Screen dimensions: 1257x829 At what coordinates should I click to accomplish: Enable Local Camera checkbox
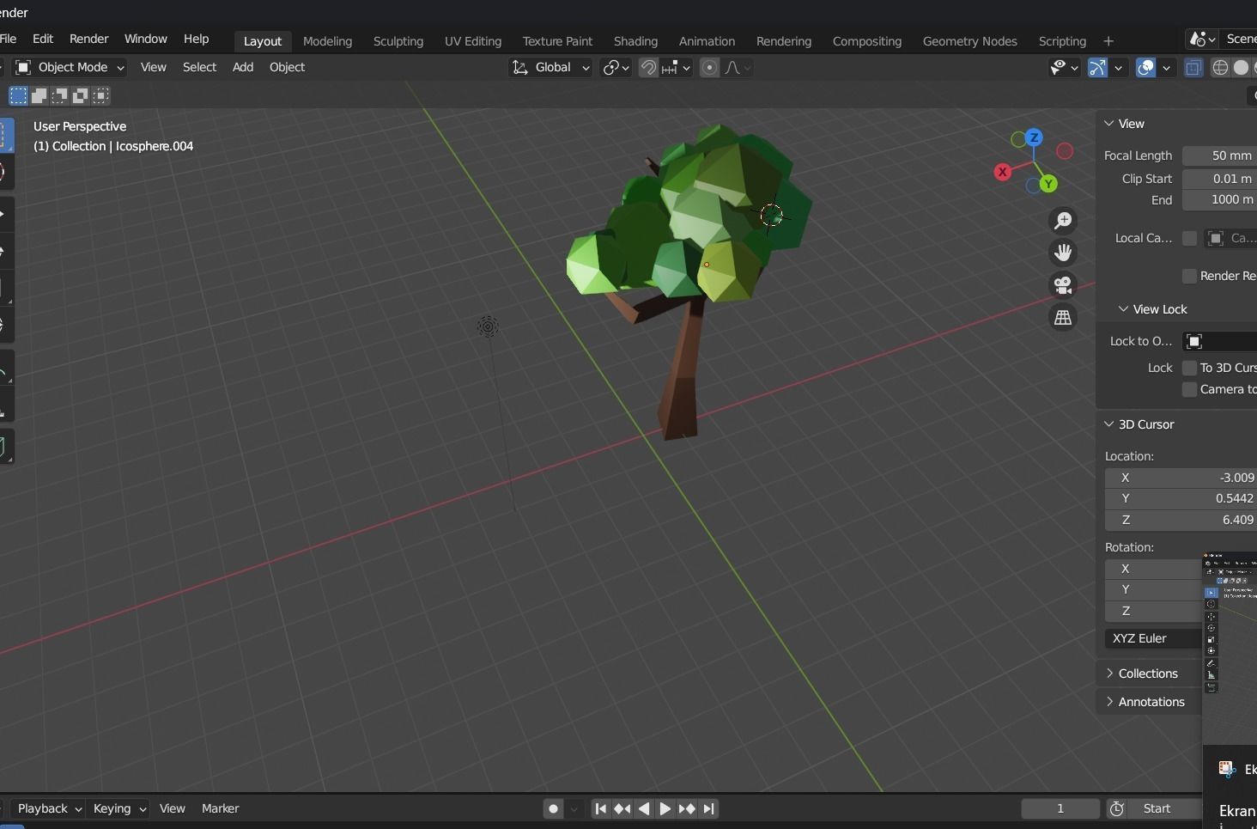[1189, 238]
